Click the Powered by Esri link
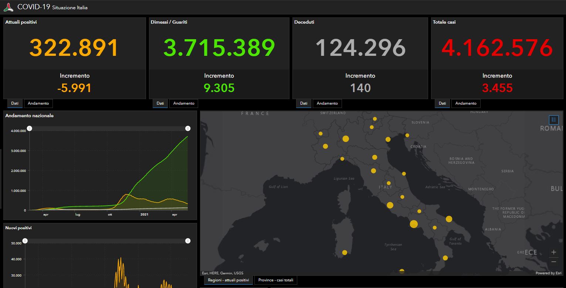Screen dimensions: 566x288 [549, 273]
